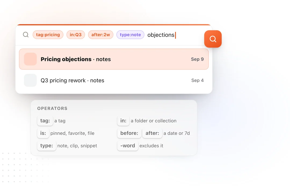Select the purple type:note filter chip
Image resolution: width=290 pixels, height=186 pixels.
130,35
